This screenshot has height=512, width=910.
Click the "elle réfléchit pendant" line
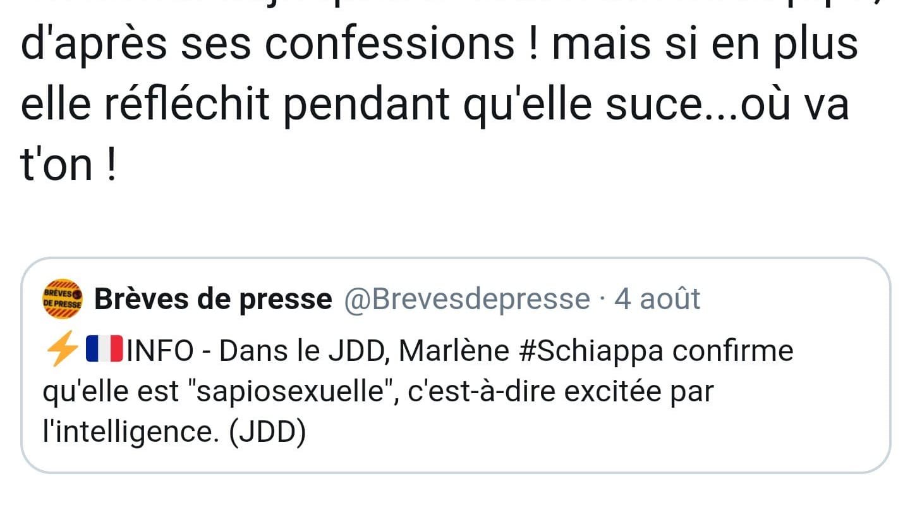(x=235, y=106)
